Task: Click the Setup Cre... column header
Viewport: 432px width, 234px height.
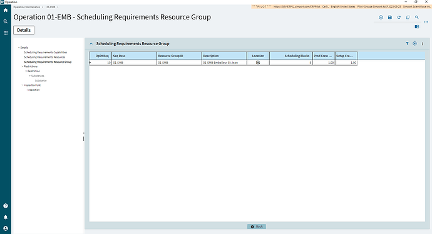Action: pos(346,56)
